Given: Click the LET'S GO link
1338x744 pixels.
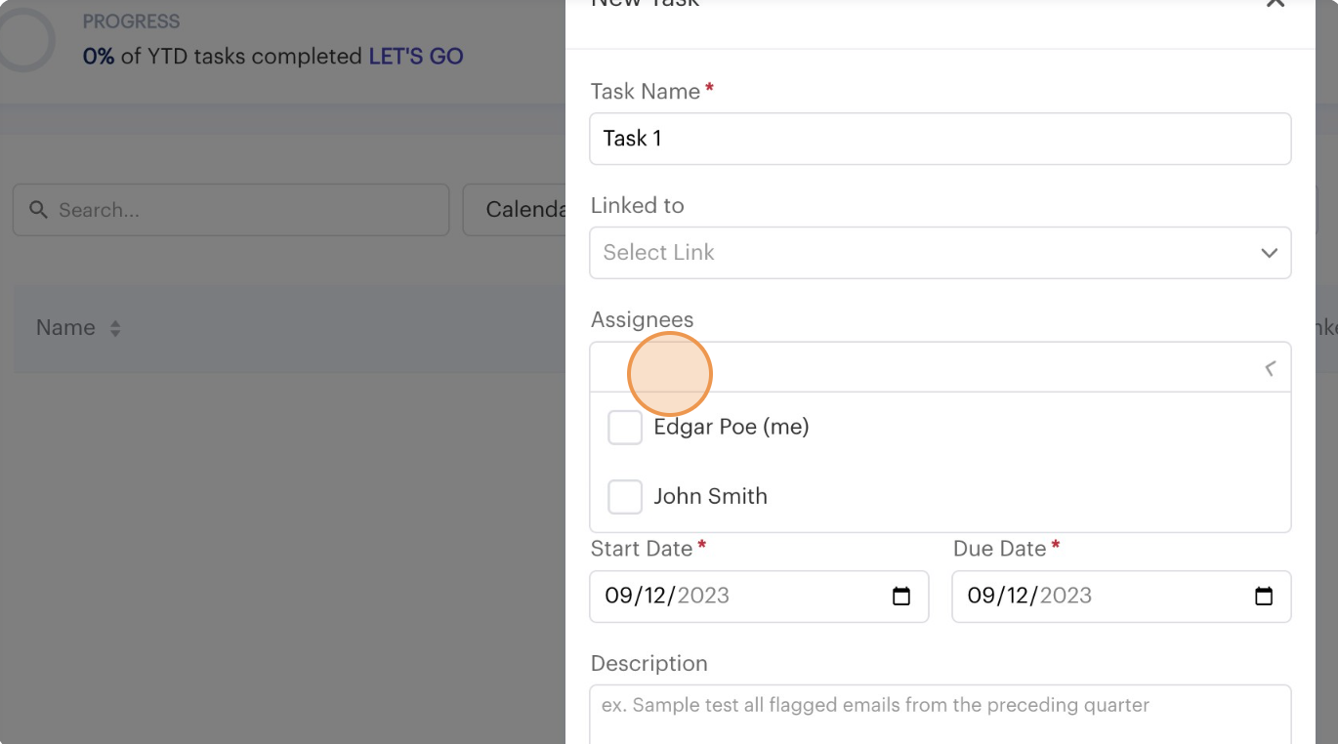Looking at the screenshot, I should 416,57.
